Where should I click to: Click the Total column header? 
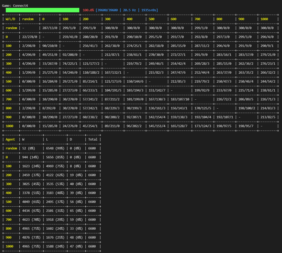pos(93,139)
